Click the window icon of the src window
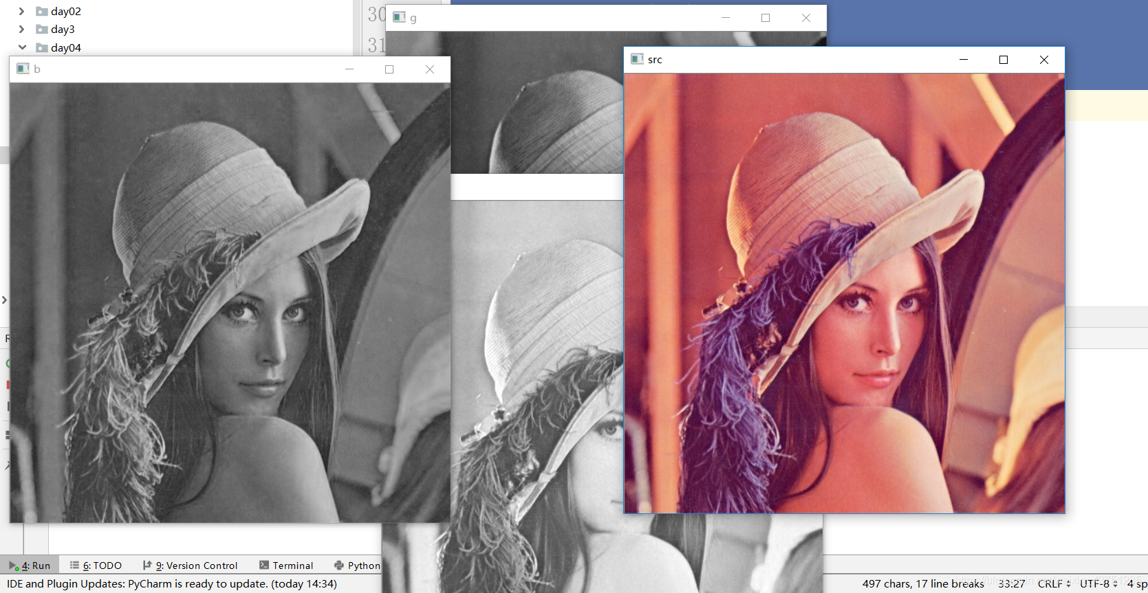Image resolution: width=1148 pixels, height=593 pixels. pyautogui.click(x=637, y=59)
